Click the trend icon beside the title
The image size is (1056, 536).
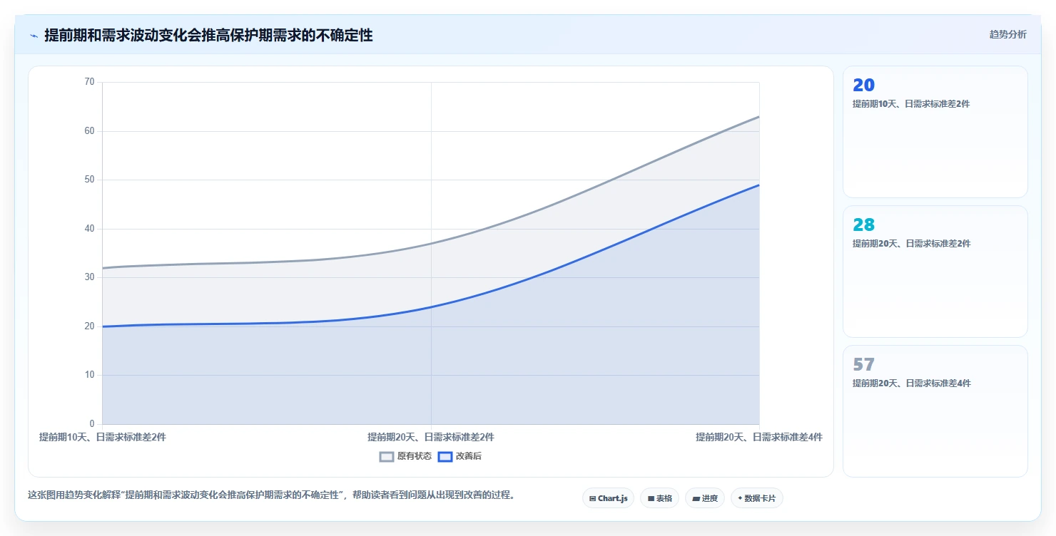click(34, 36)
